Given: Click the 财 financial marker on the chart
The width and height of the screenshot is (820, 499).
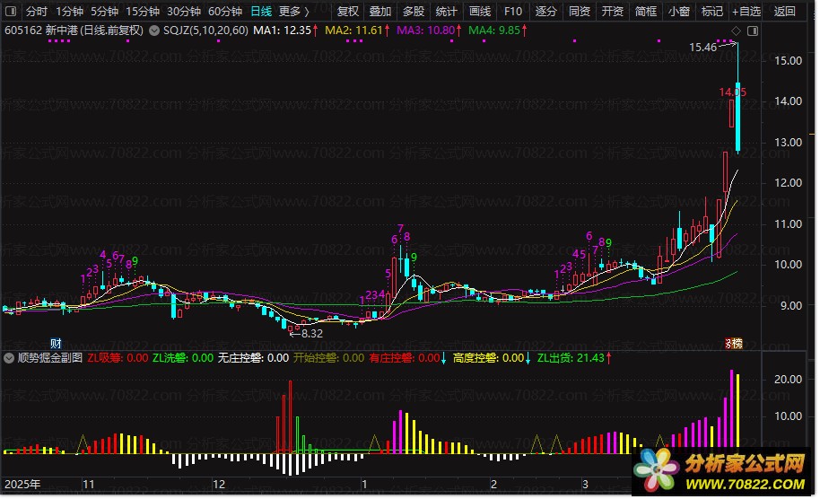Looking at the screenshot, I should [x=56, y=344].
